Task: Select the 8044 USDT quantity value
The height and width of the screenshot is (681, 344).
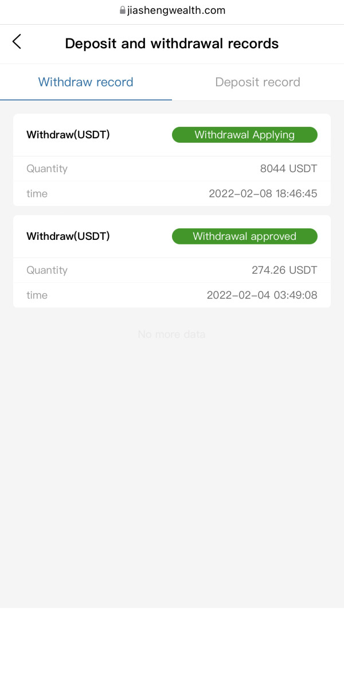Action: (288, 169)
